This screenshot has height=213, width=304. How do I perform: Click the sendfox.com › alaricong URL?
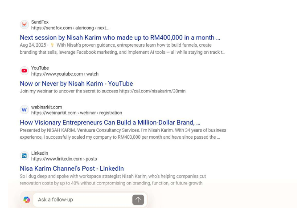(70, 28)
